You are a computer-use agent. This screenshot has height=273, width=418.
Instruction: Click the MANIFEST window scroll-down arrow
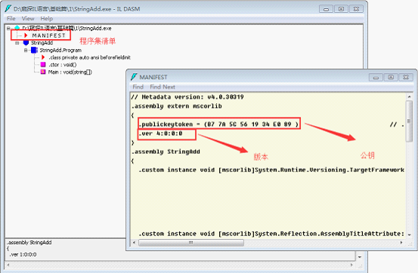409,235
